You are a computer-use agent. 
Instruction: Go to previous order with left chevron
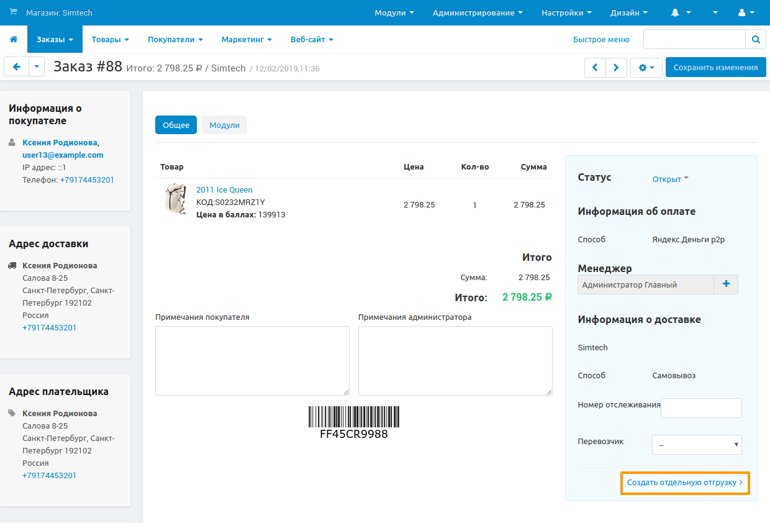pos(595,68)
